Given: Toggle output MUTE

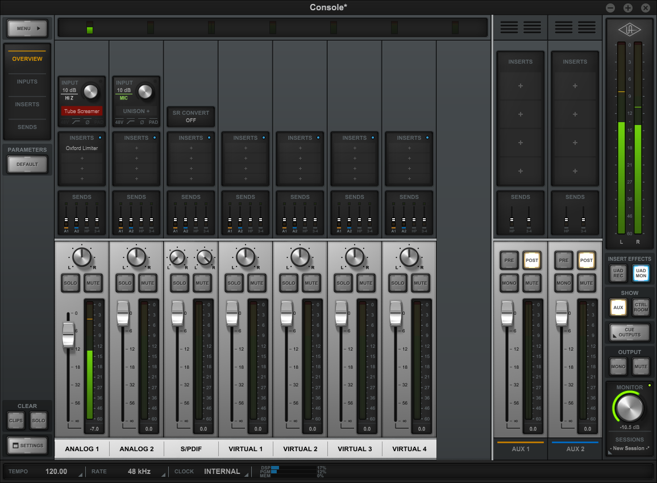Looking at the screenshot, I should [x=641, y=367].
